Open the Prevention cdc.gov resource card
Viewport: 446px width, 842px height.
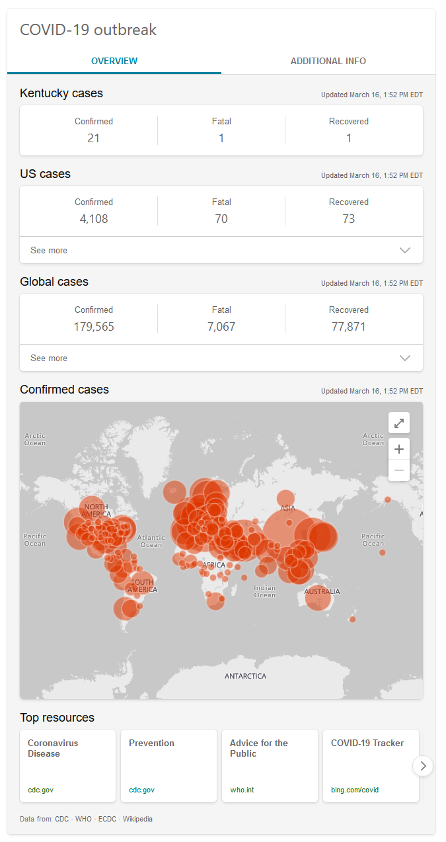[168, 765]
